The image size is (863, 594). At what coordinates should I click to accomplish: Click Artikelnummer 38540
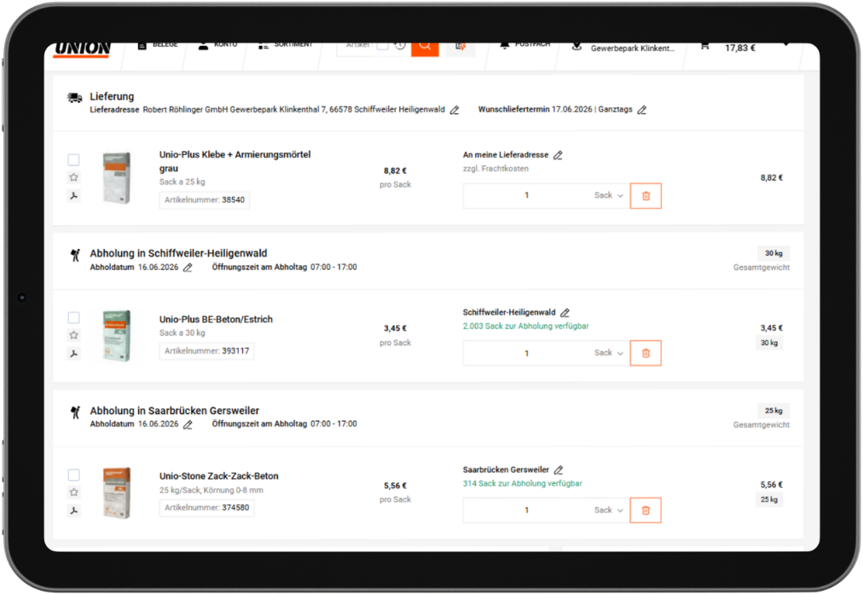(205, 199)
